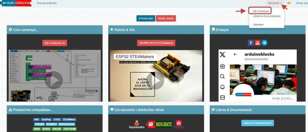The height and width of the screenshot is (132, 308).
Task: Select the Otto DIY platform tag
Action: click(x=57, y=129)
